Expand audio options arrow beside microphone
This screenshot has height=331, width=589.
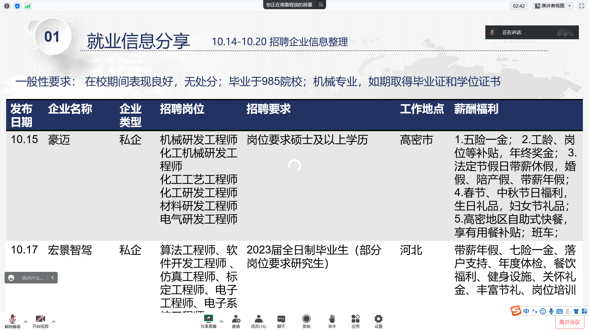[x=25, y=321]
